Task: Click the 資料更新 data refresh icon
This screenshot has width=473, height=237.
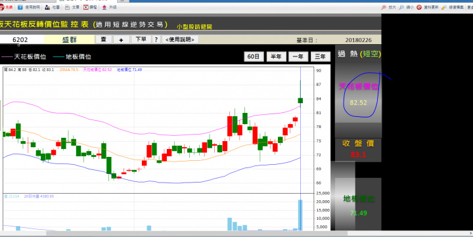Action: 419,7
